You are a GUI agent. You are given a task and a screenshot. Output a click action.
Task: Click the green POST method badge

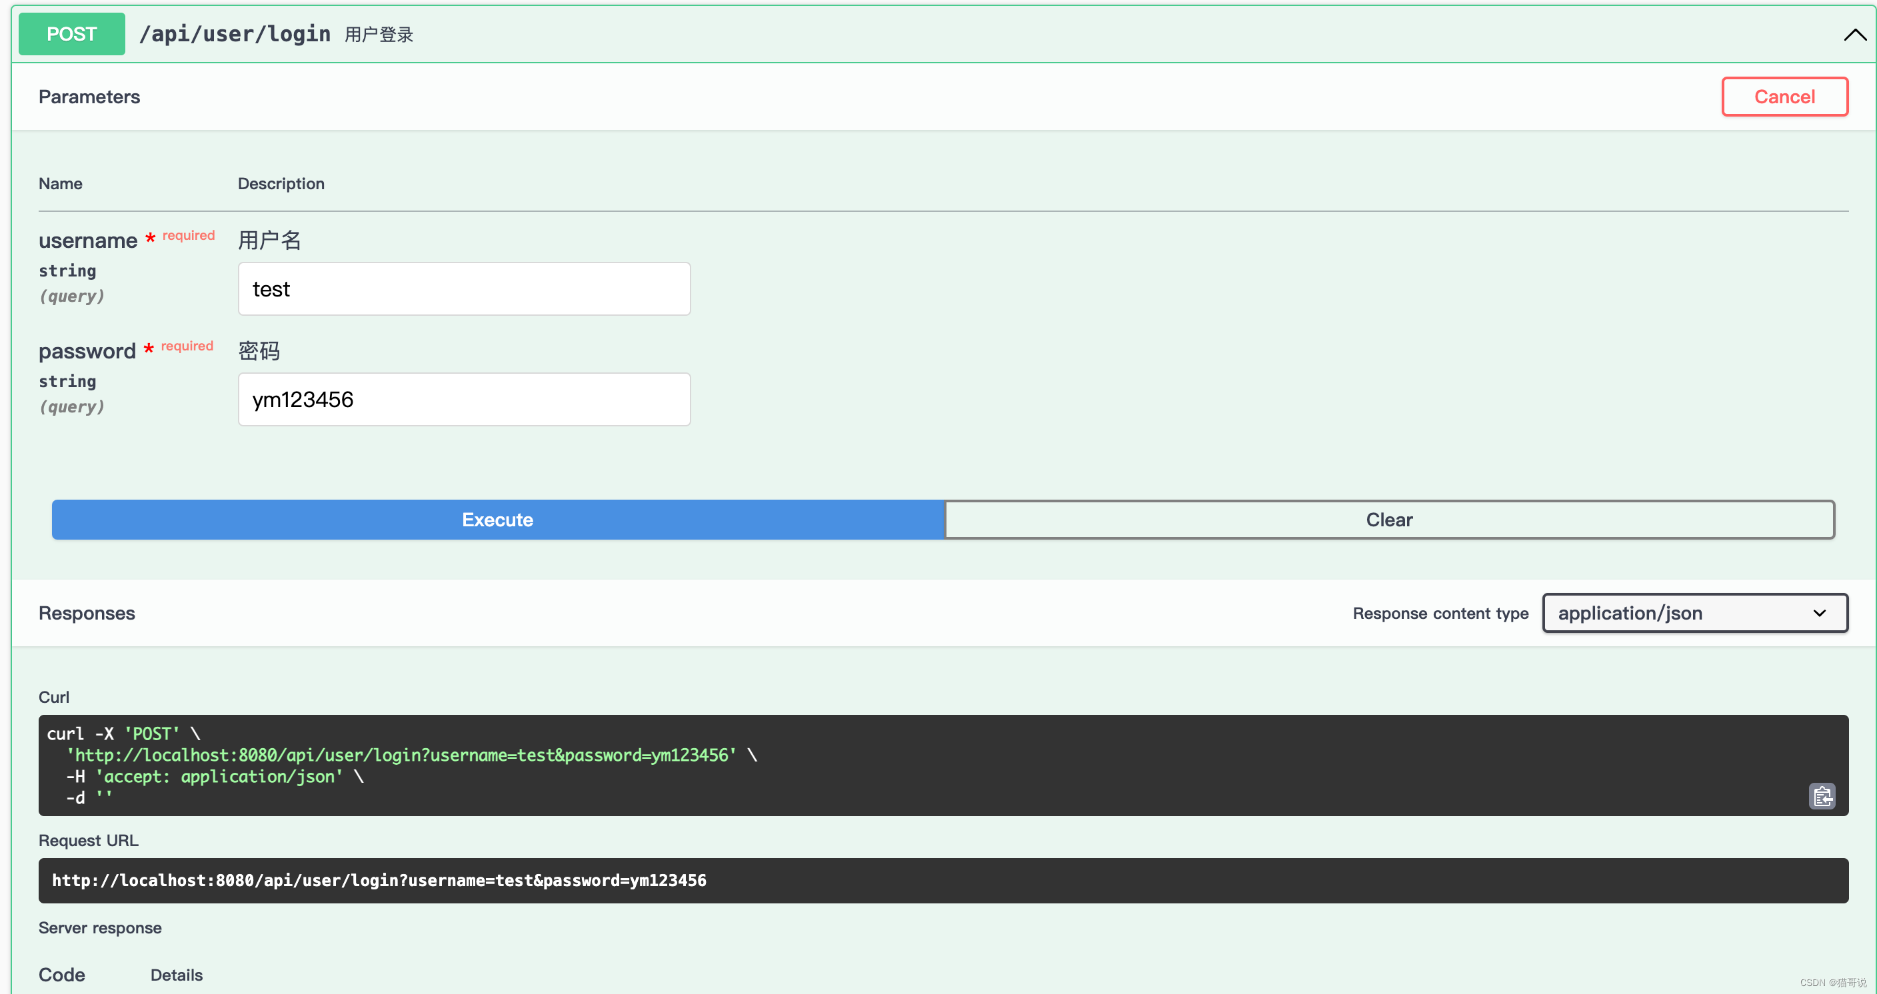(71, 34)
